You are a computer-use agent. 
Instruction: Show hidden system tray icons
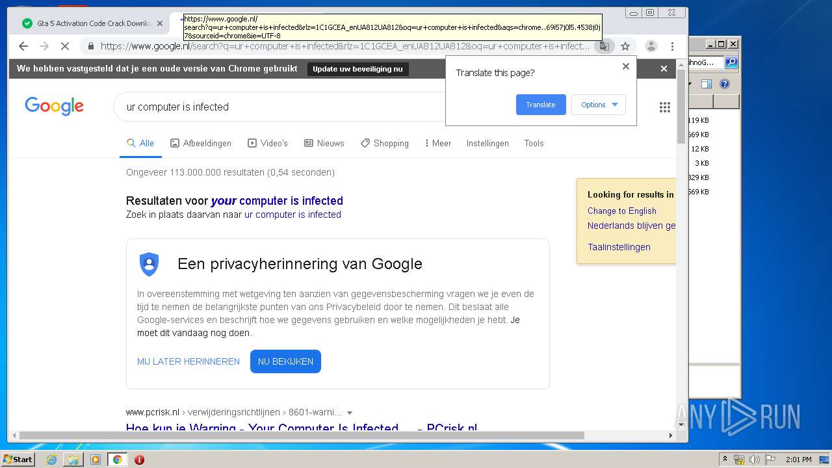click(725, 460)
